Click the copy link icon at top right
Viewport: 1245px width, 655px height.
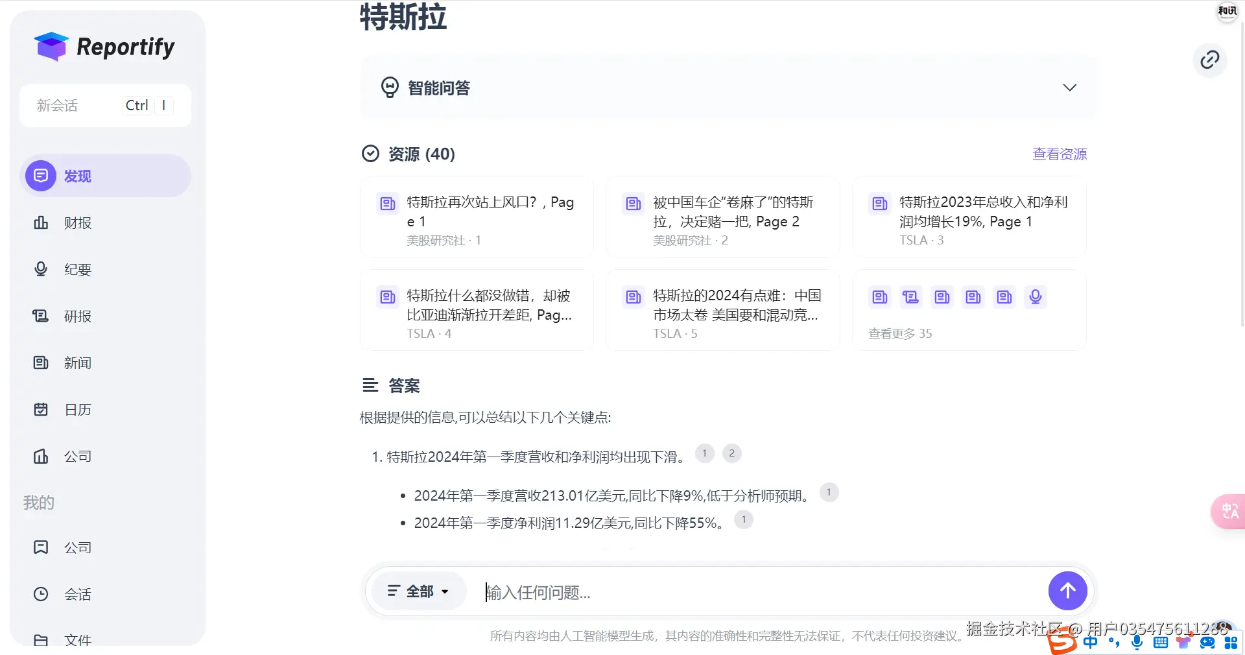pyautogui.click(x=1209, y=60)
